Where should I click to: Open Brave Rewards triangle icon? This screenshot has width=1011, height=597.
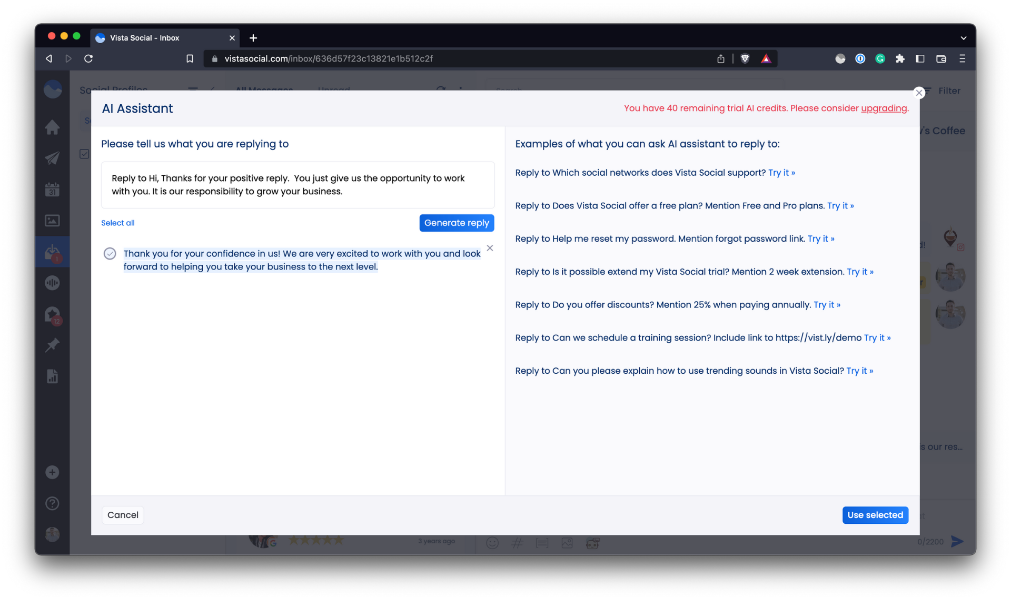(766, 58)
